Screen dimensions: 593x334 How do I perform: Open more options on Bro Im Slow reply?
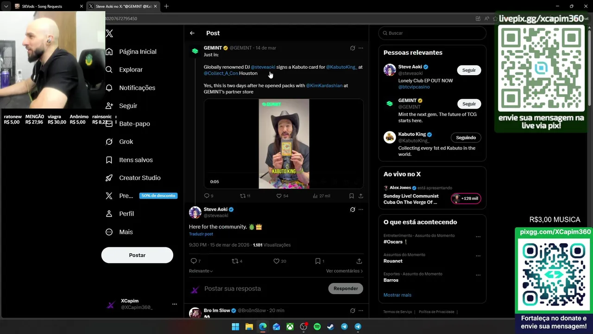tap(361, 310)
